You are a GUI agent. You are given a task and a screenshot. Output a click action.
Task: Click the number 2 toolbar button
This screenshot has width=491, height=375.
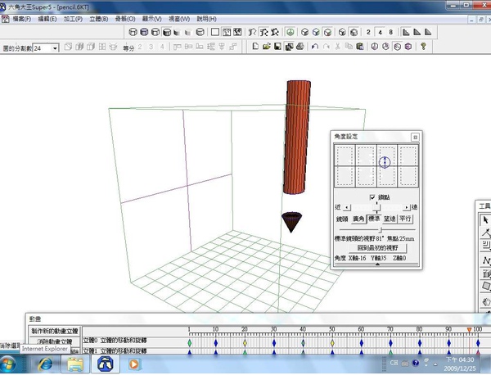368,32
